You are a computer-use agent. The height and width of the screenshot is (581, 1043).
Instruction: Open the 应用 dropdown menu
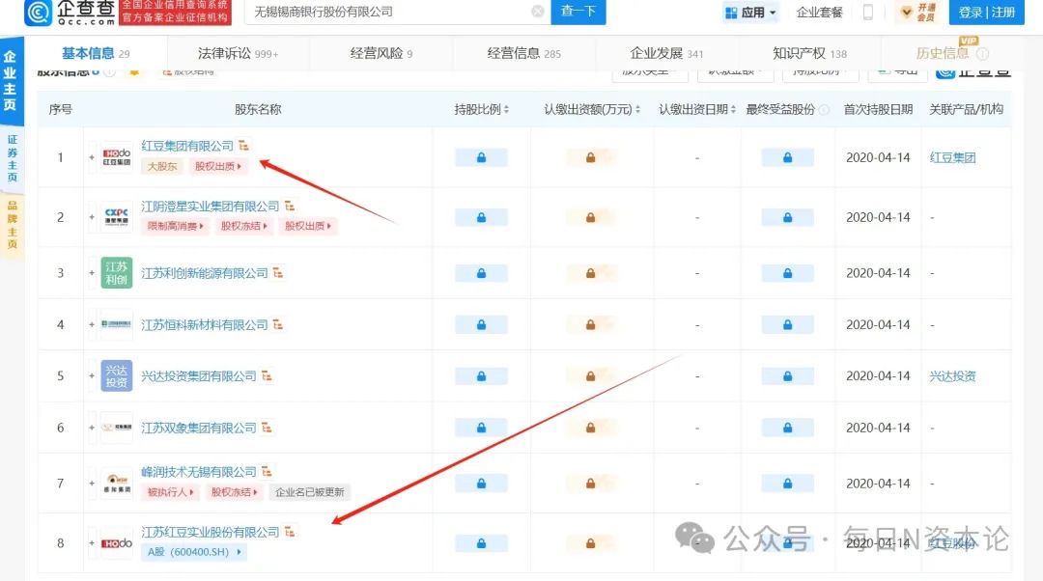coord(750,12)
